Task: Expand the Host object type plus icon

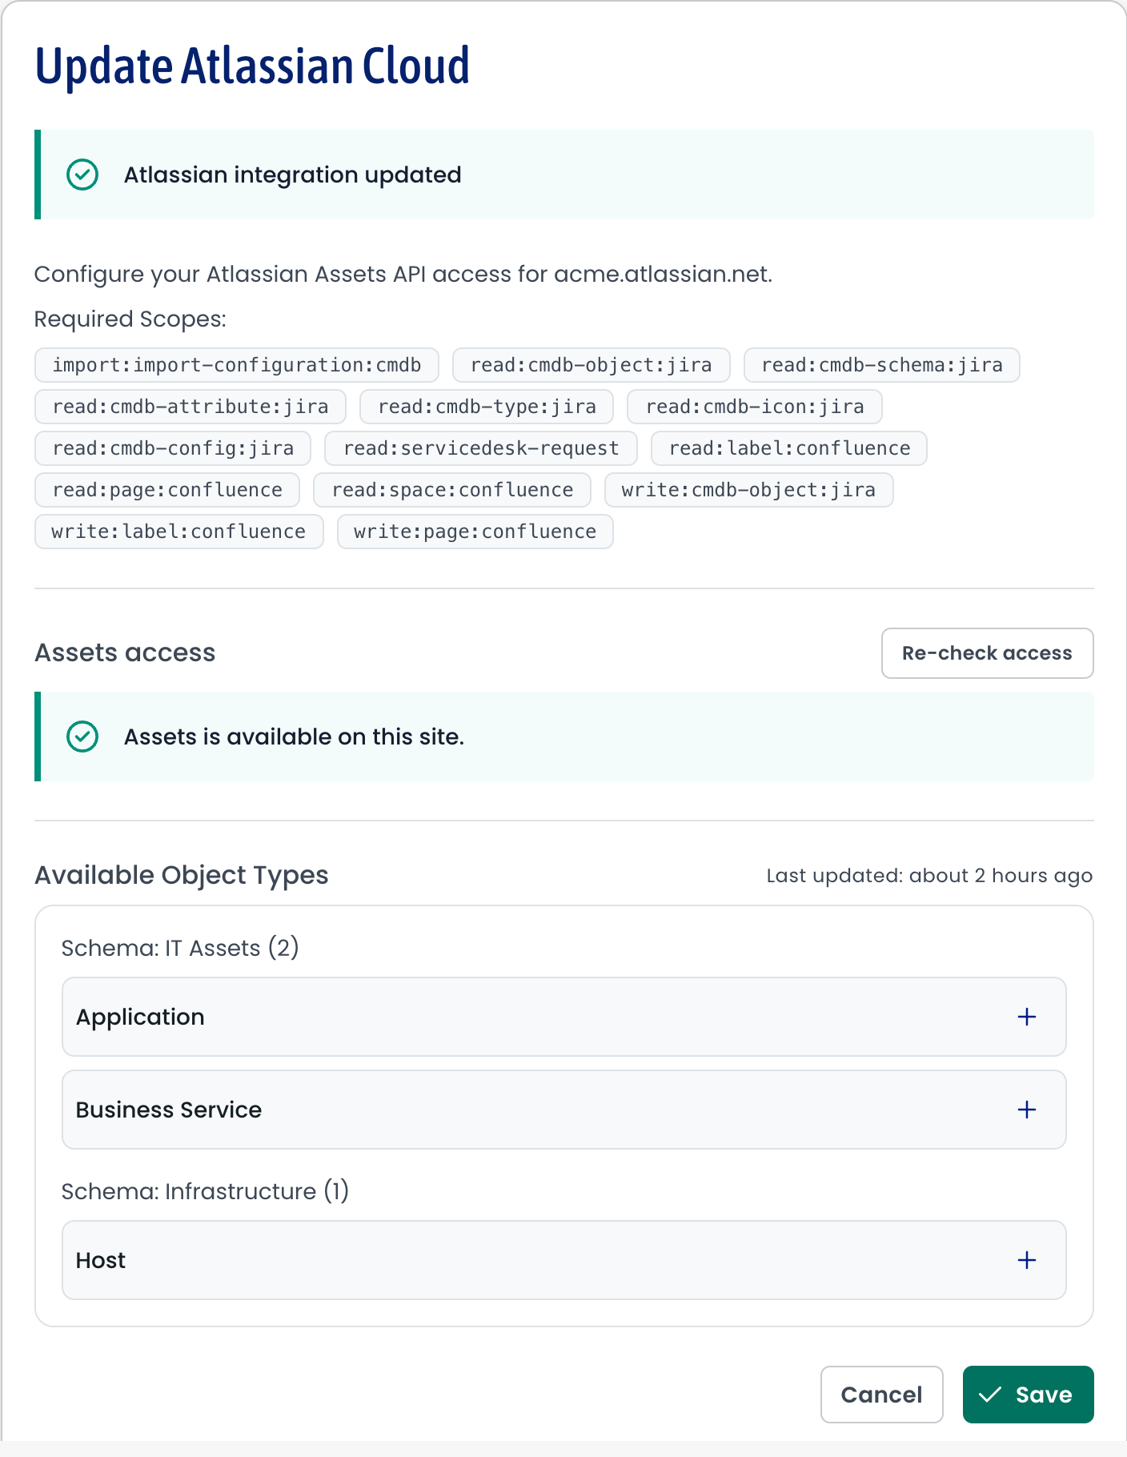Action: click(x=1026, y=1260)
